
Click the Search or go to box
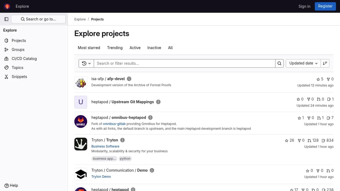(39, 19)
